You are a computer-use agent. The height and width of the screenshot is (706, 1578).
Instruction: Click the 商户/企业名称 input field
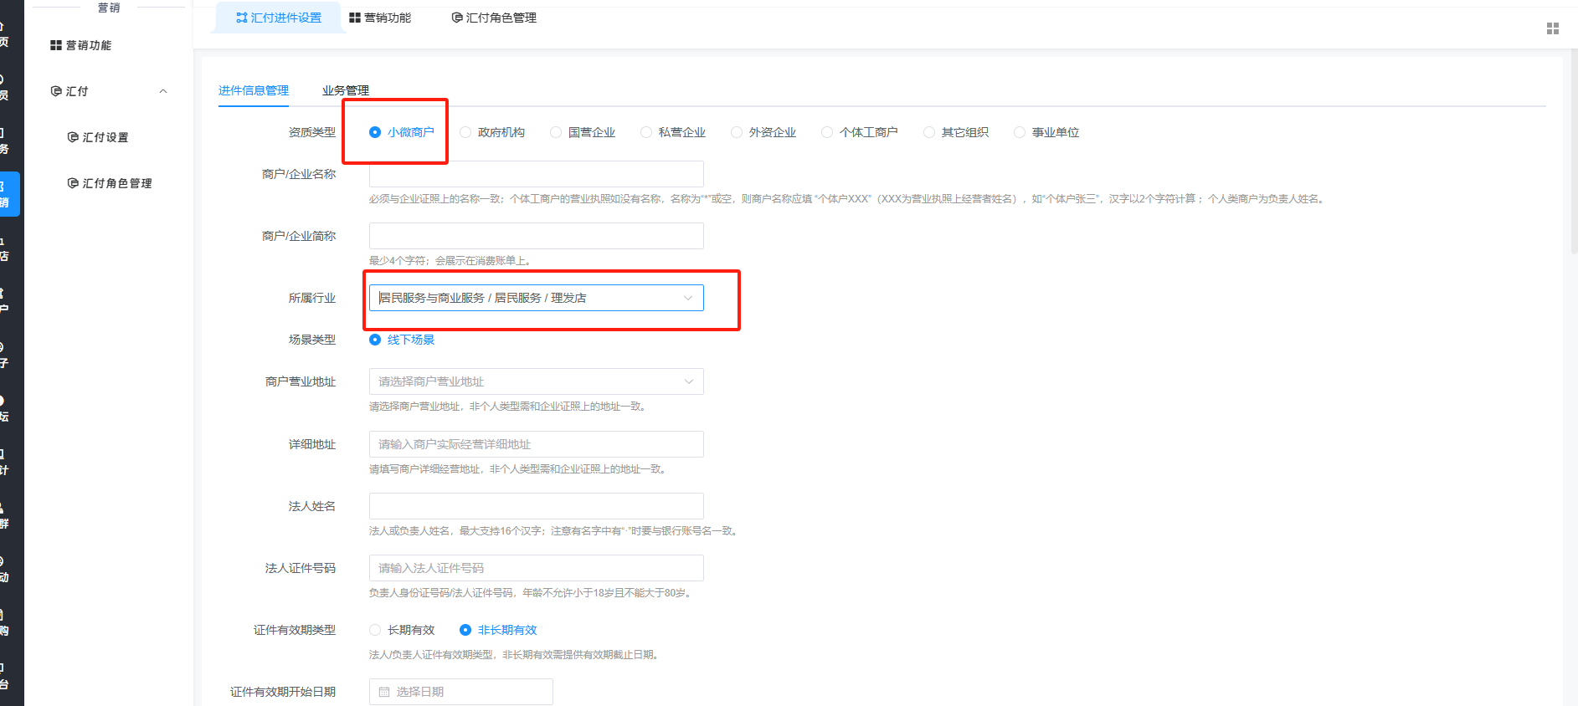click(536, 174)
